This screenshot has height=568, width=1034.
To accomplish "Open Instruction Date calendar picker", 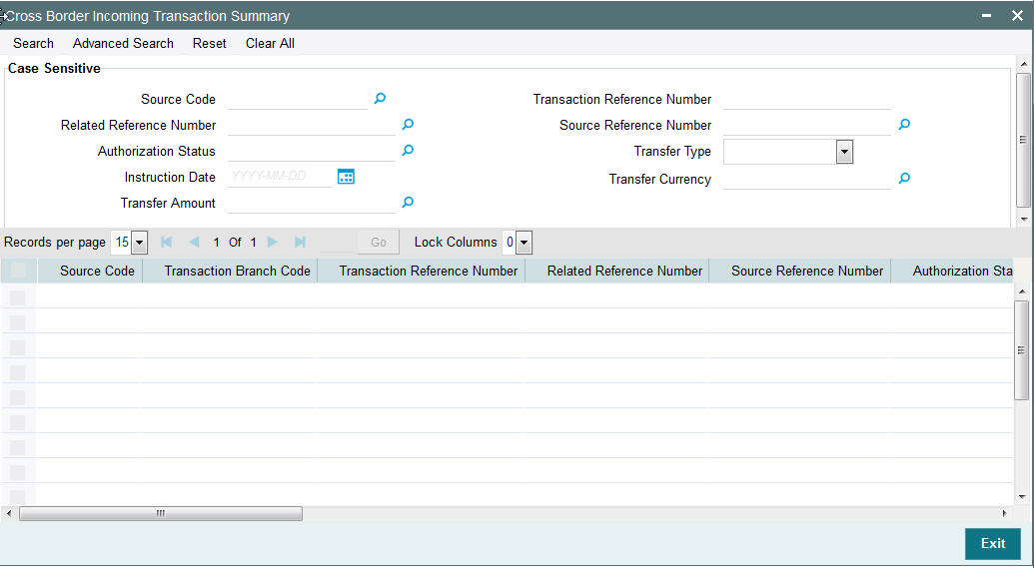I will (x=347, y=177).
